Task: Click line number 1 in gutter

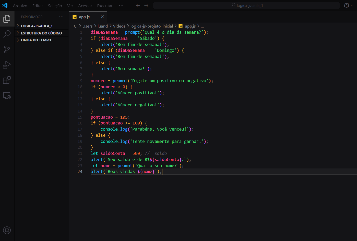Action: pos(81,32)
